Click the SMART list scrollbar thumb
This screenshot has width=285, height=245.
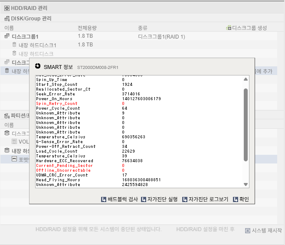pos(246,125)
